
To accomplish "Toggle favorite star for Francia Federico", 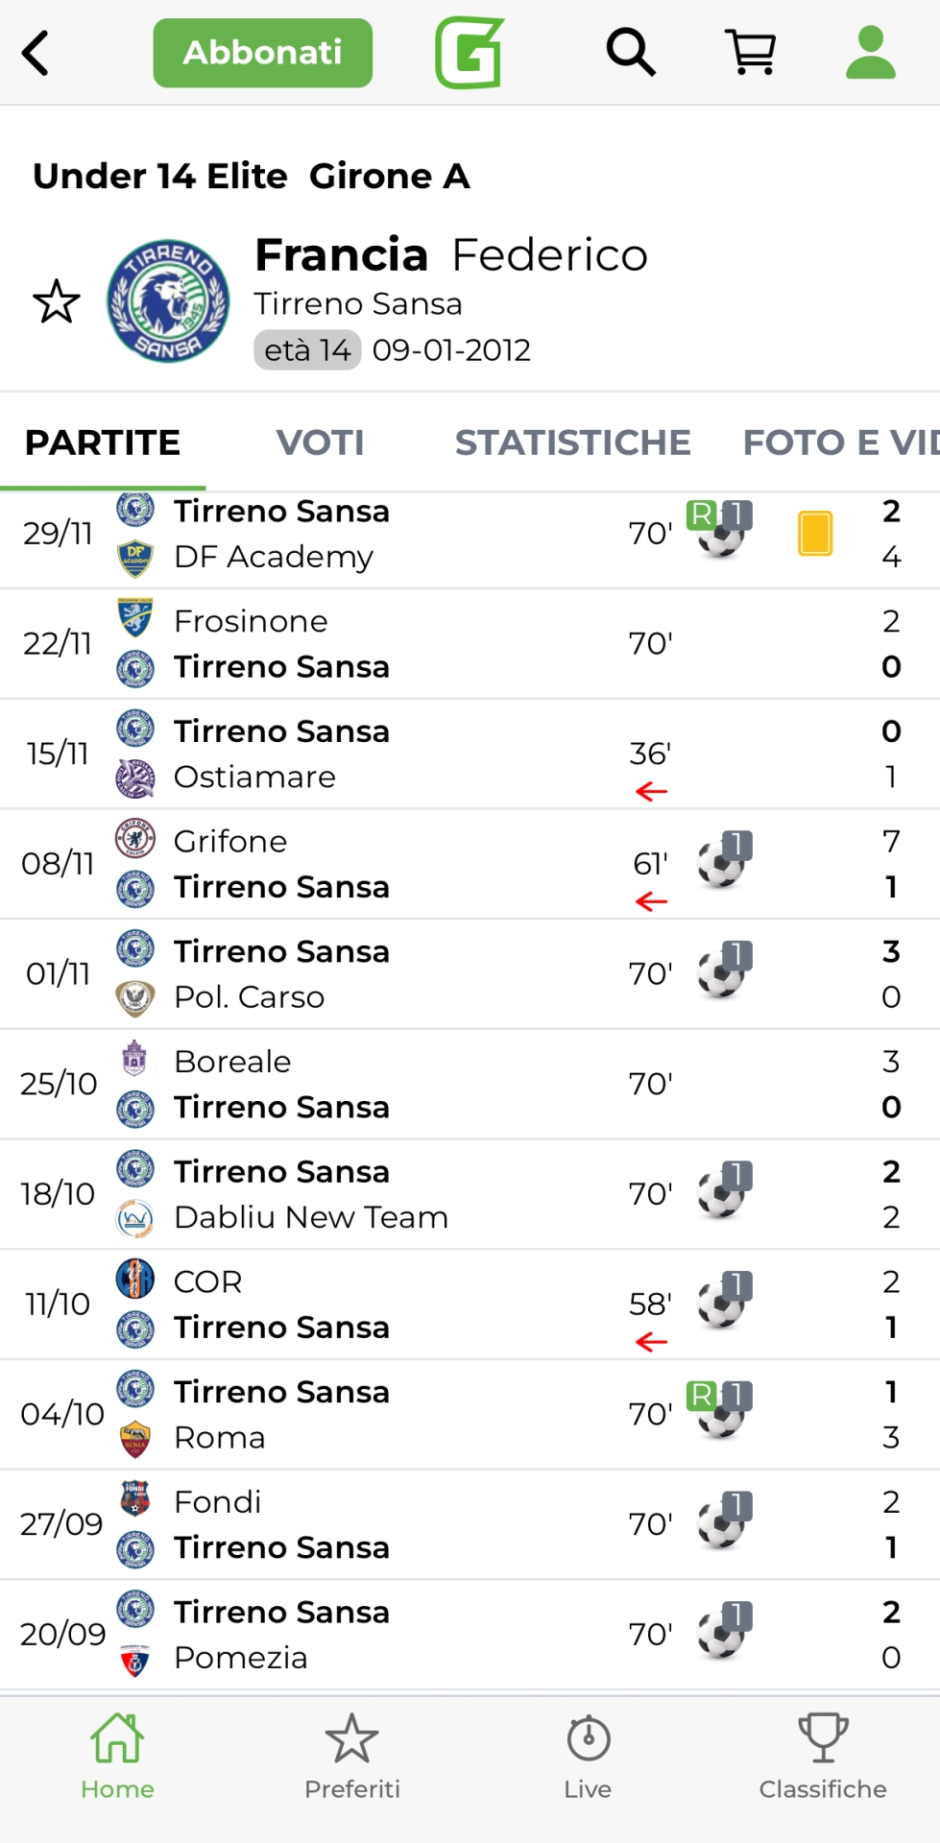I will coord(57,302).
